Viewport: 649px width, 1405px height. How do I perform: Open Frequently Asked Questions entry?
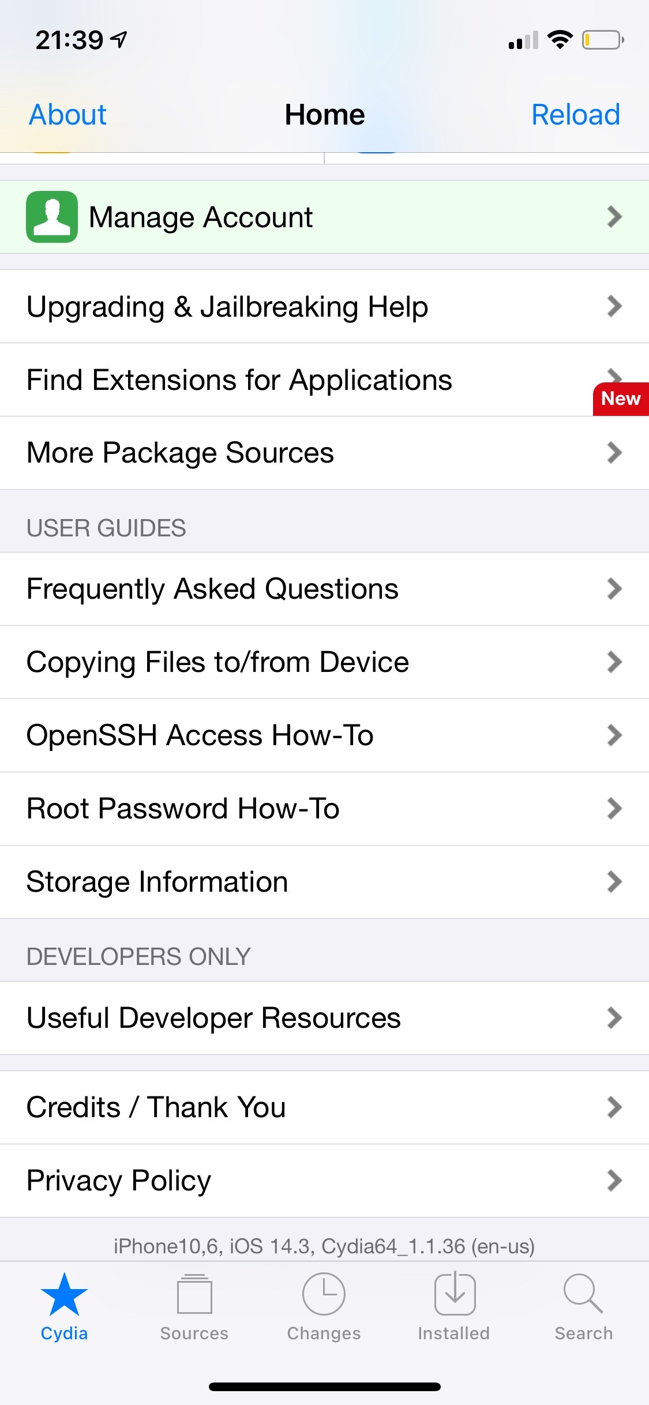(324, 589)
